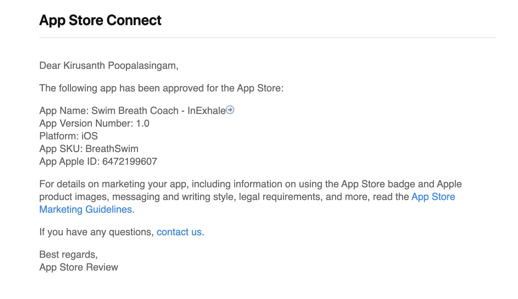Click the 'Swim Breath Coach' app name text

pos(135,111)
